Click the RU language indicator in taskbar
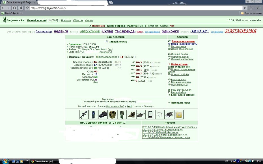 [x=227, y=161]
